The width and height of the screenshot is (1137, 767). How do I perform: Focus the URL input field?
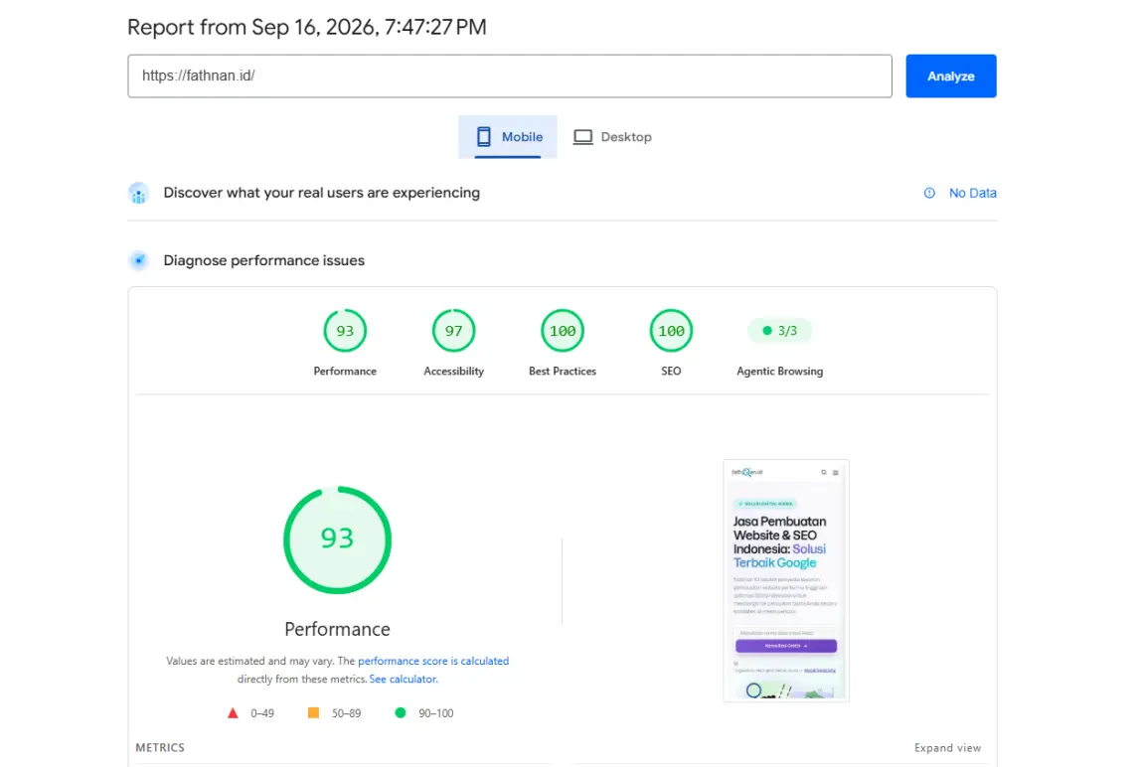click(510, 77)
